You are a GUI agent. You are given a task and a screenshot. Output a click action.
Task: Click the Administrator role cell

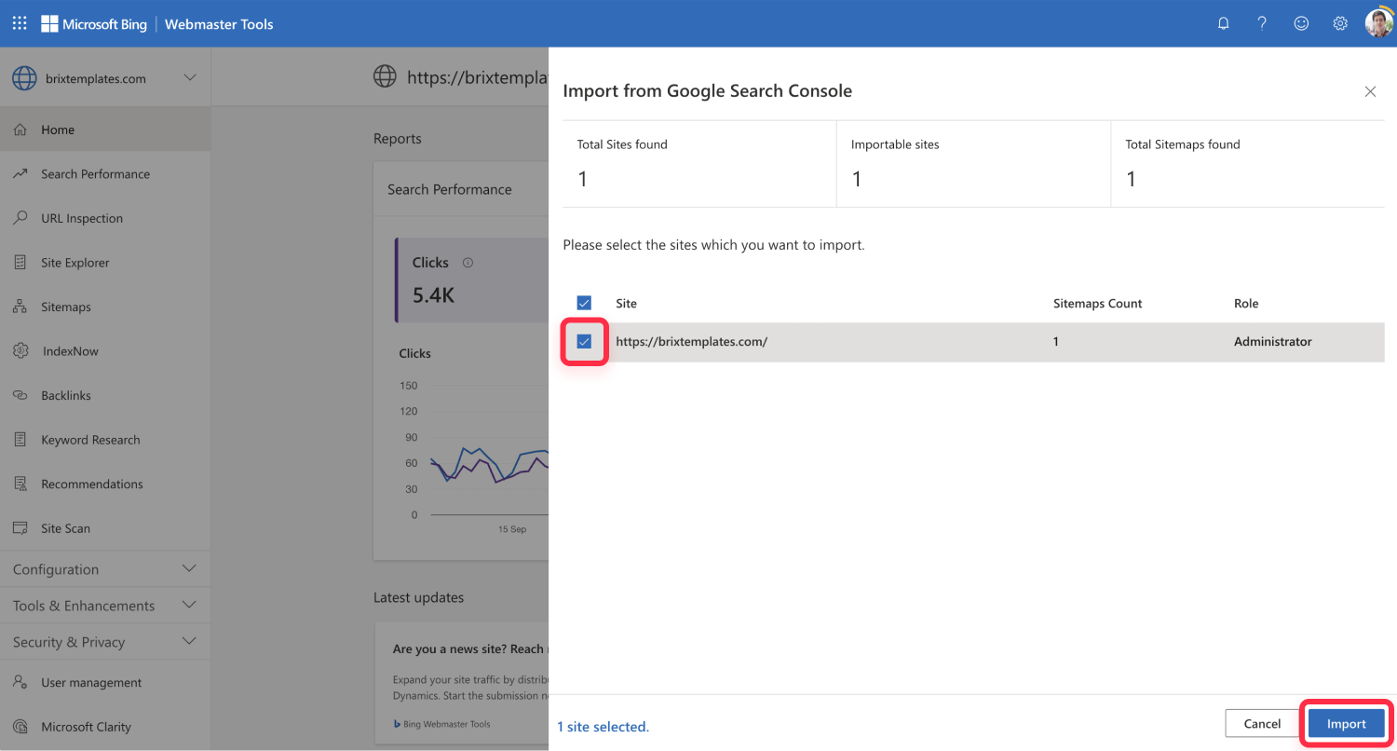point(1272,342)
